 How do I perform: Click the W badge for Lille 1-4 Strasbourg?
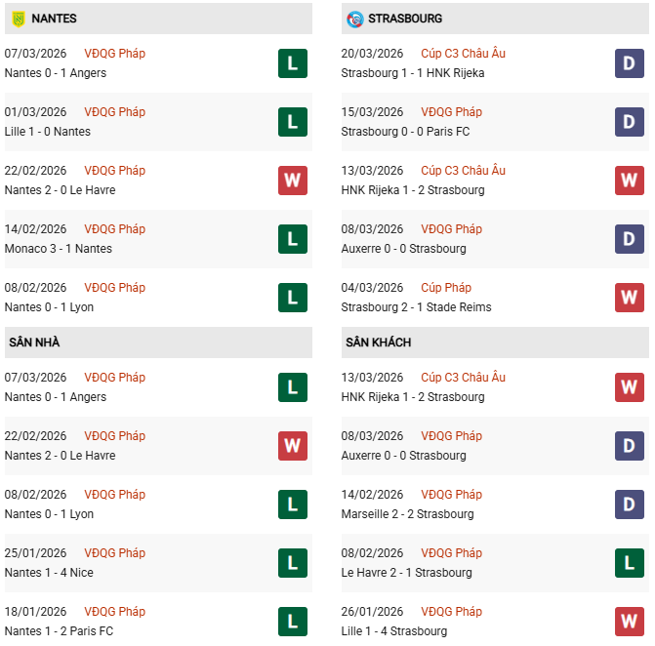pyautogui.click(x=630, y=622)
